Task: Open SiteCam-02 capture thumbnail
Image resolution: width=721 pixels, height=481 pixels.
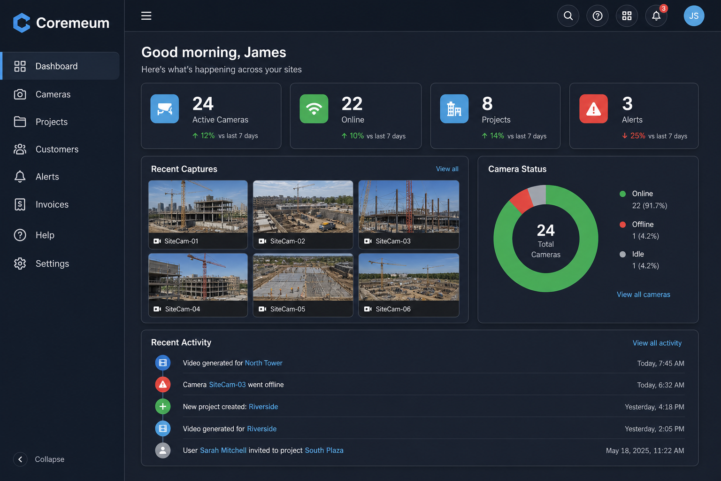Action: click(303, 215)
